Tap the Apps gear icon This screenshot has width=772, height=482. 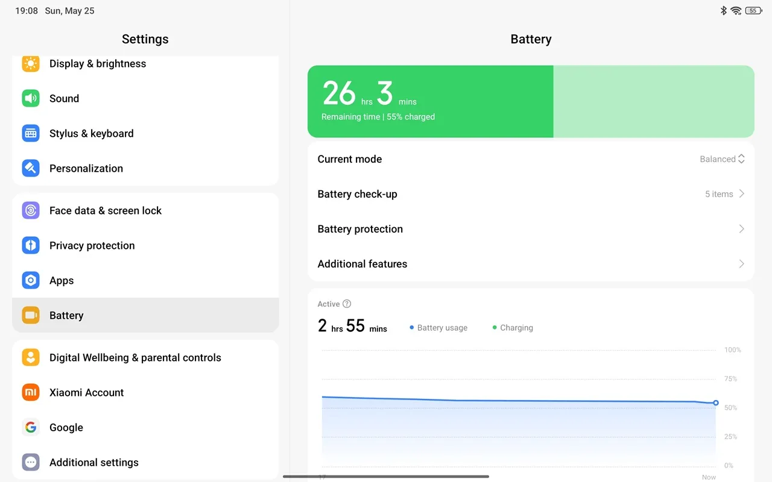[31, 281]
